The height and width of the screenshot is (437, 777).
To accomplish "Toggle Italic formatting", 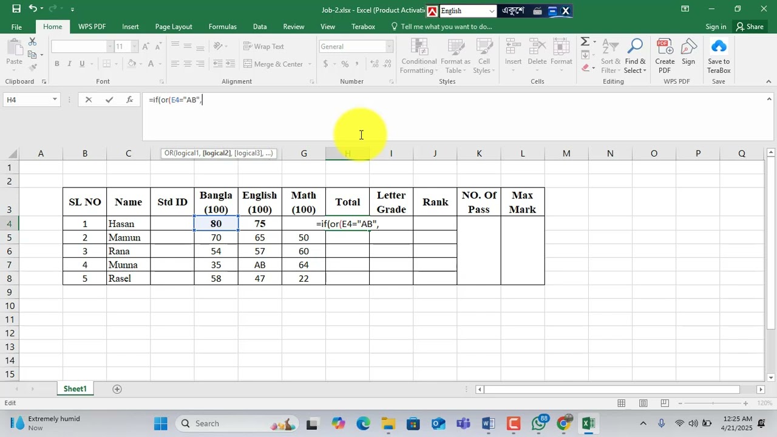I will pyautogui.click(x=69, y=64).
